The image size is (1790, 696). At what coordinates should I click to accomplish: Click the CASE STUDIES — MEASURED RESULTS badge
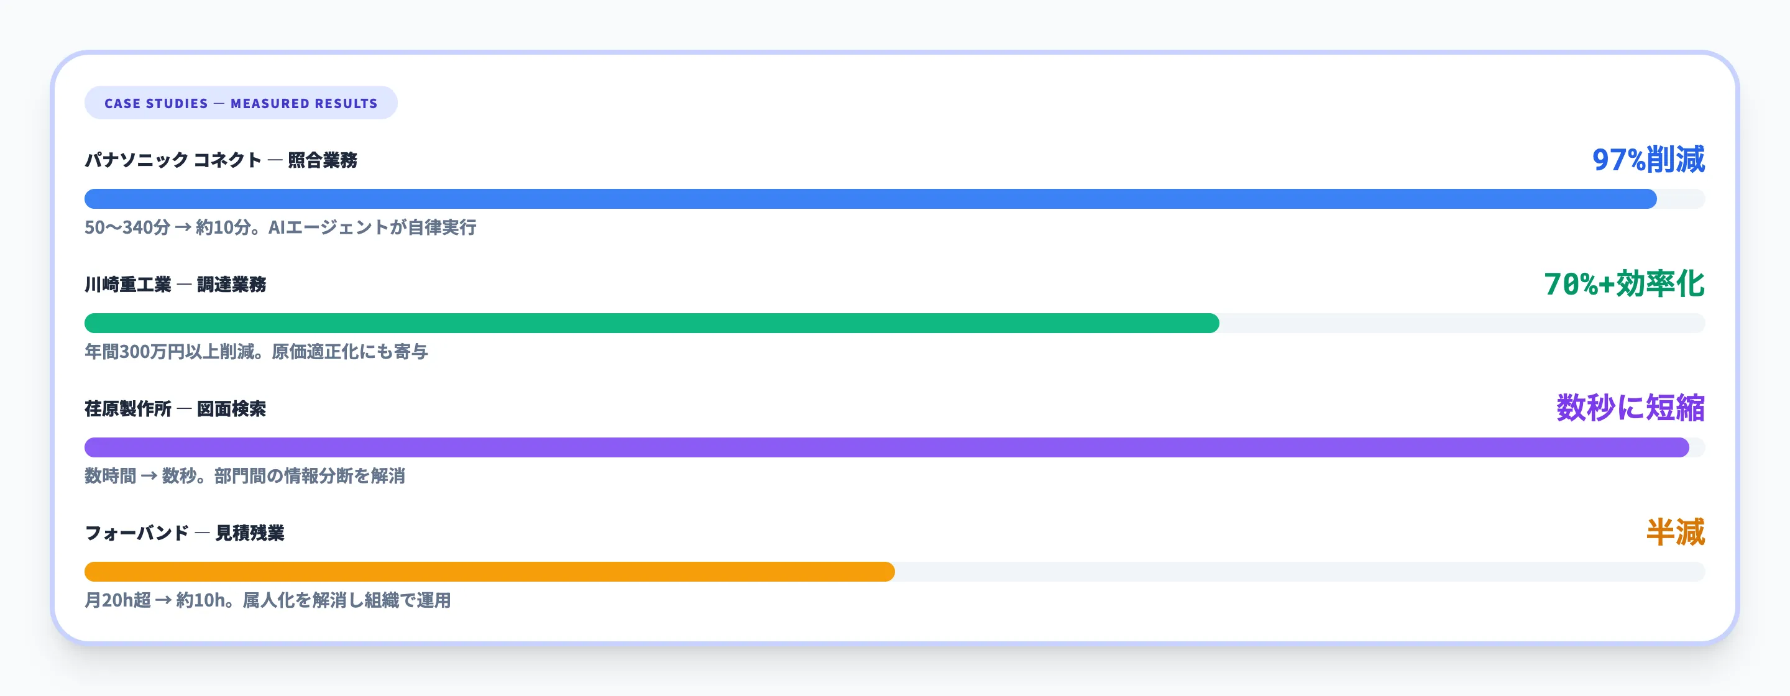pyautogui.click(x=241, y=103)
